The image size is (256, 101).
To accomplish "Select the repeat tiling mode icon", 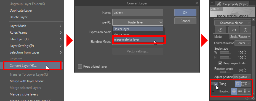I will pyautogui.click(x=238, y=84).
